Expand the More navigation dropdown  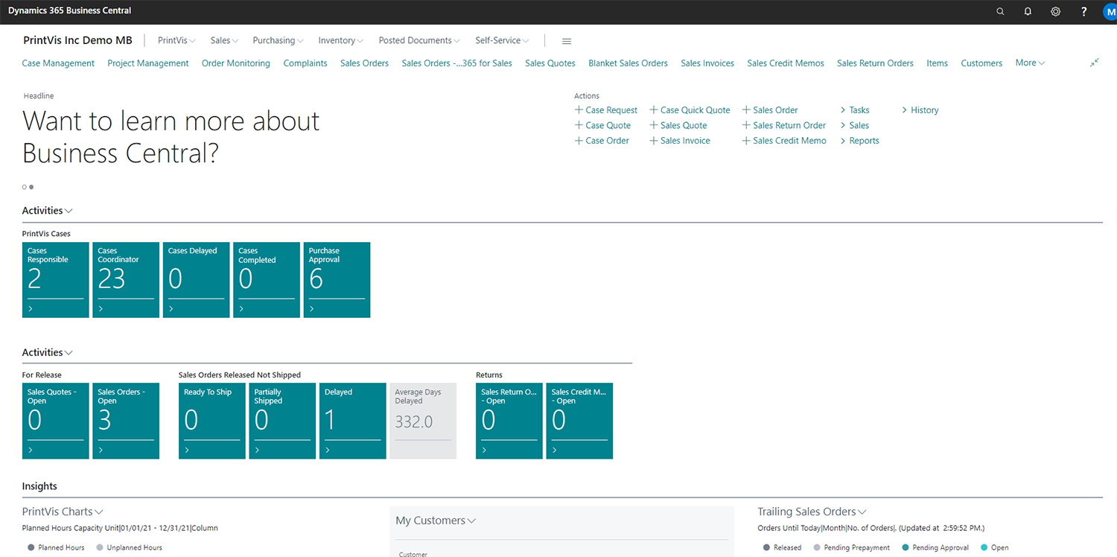[x=1030, y=63]
